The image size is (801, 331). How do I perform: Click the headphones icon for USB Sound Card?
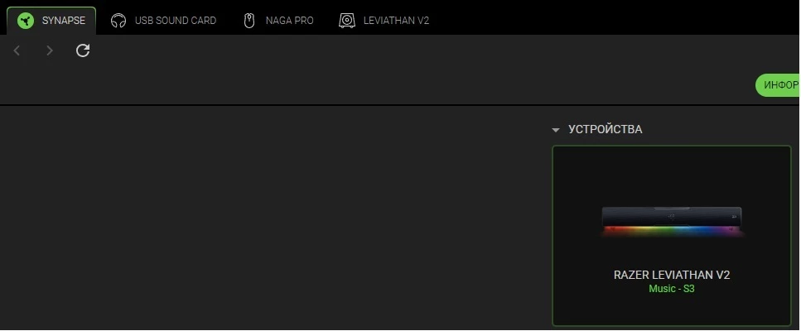point(118,21)
